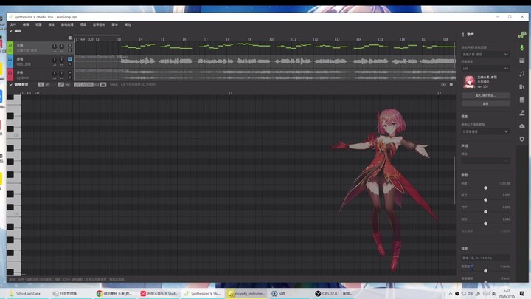
Task: Select the pencil tool in piano roll
Action: [47, 85]
